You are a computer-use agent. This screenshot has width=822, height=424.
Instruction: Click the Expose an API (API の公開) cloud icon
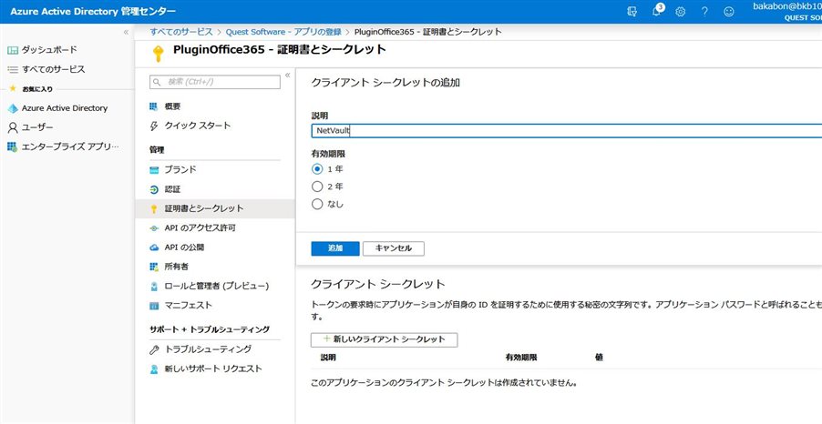point(154,247)
